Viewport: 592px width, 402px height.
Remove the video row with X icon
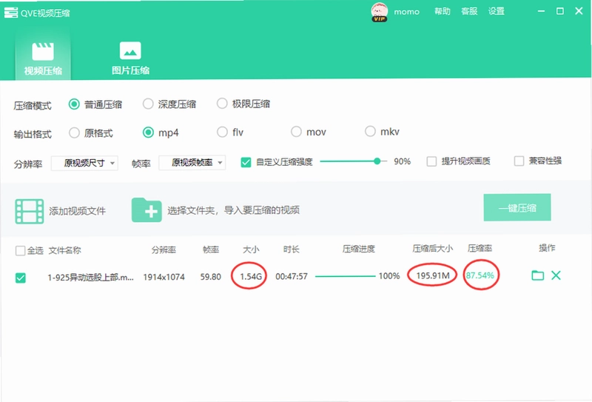556,275
